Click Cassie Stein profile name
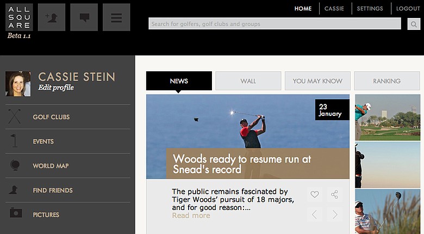 (x=77, y=77)
